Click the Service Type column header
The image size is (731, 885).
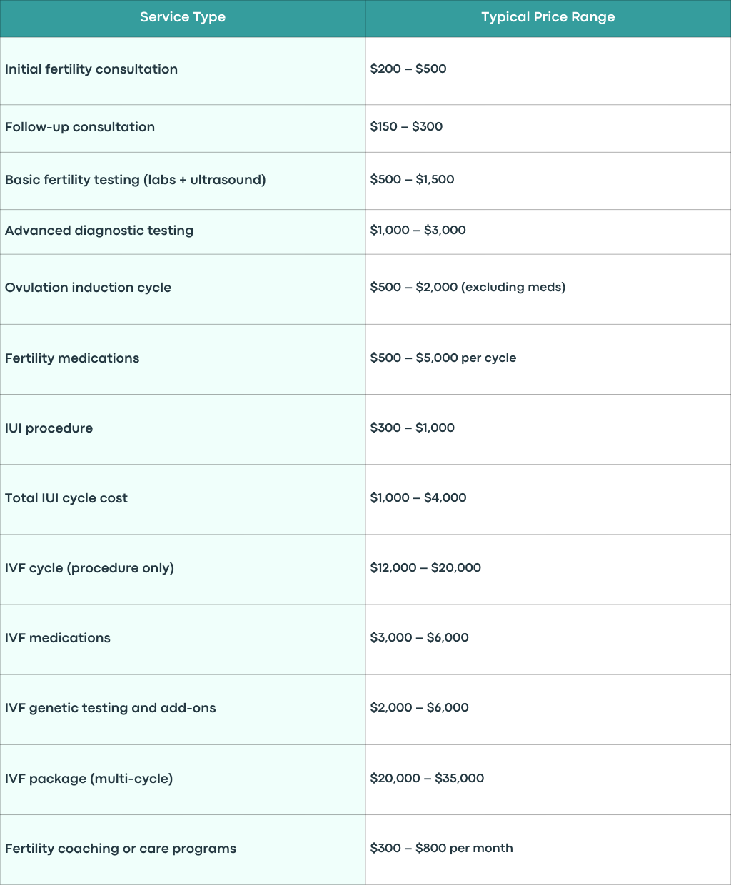(x=183, y=18)
